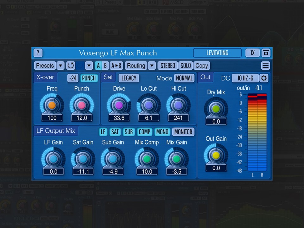This screenshot has height=228, width=304.
Task: Toggle the SUB output switch
Action: (129, 132)
